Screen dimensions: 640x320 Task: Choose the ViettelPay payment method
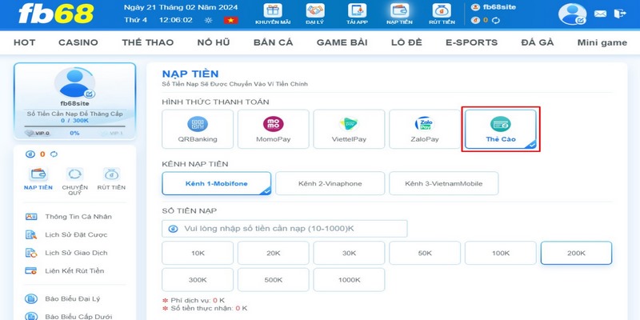(349, 129)
